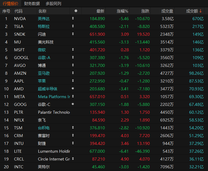The height and width of the screenshot is (171, 208).
Task: Click the marker icon in AAPL row
Action: (x=73, y=81)
